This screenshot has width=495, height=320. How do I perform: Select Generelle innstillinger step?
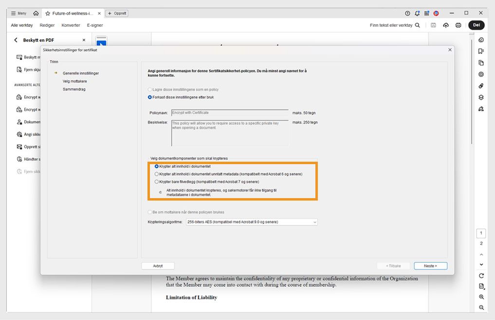tap(80, 73)
